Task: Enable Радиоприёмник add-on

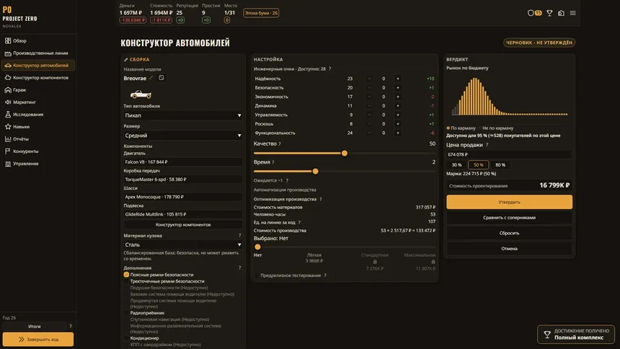Action: [127, 313]
